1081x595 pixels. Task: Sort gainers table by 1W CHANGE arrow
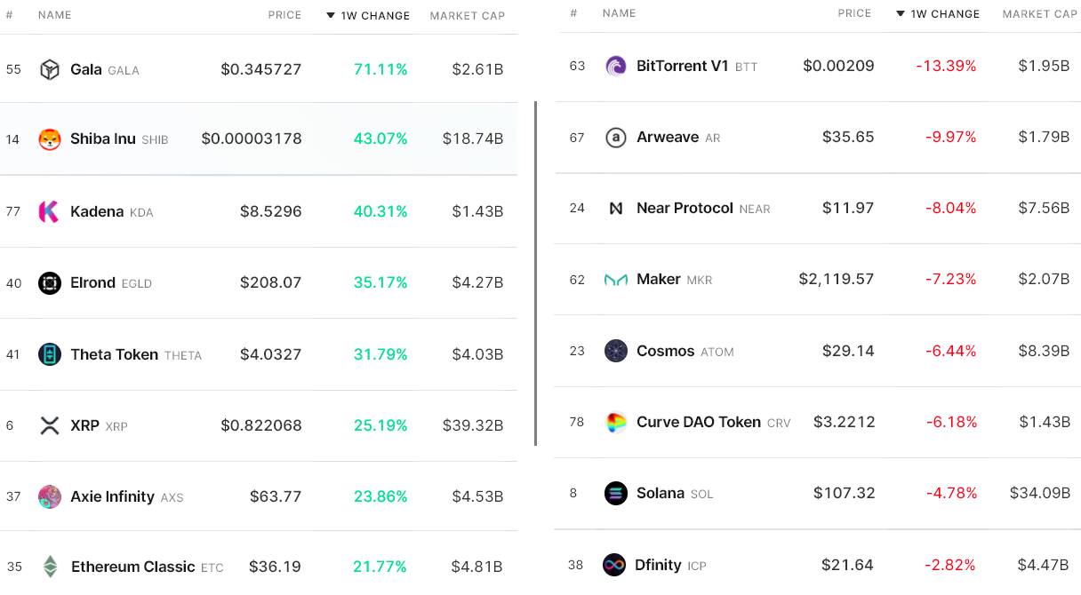(331, 16)
